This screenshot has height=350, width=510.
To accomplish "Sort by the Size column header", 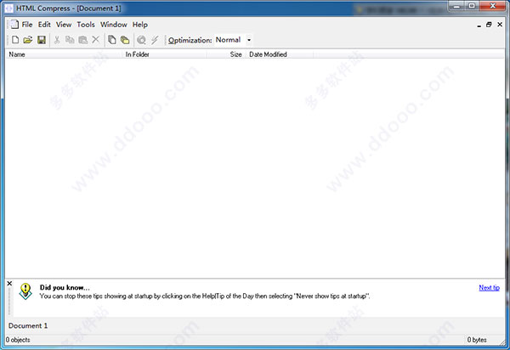I will pos(225,54).
